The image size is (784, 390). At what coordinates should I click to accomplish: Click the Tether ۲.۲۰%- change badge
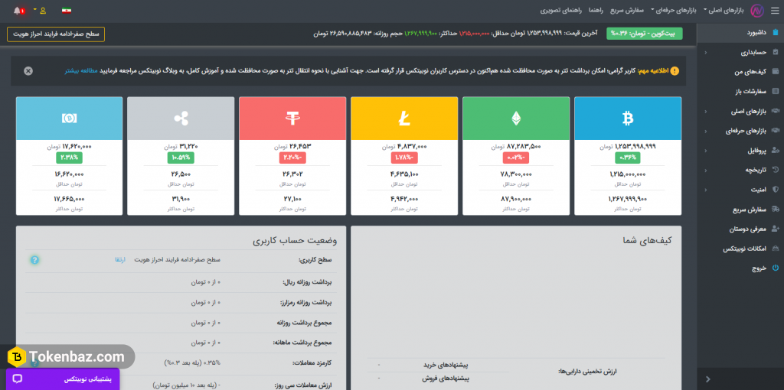[292, 158]
